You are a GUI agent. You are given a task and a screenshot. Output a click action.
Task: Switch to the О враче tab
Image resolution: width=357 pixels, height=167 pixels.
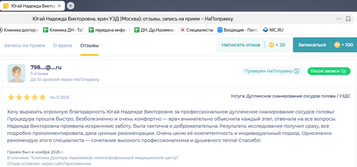63,45
